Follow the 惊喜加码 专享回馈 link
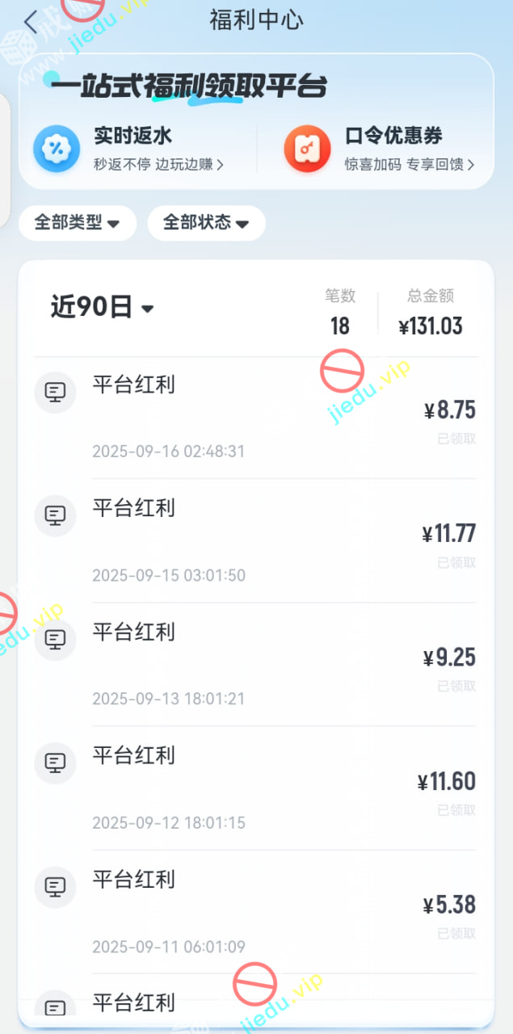 409,165
